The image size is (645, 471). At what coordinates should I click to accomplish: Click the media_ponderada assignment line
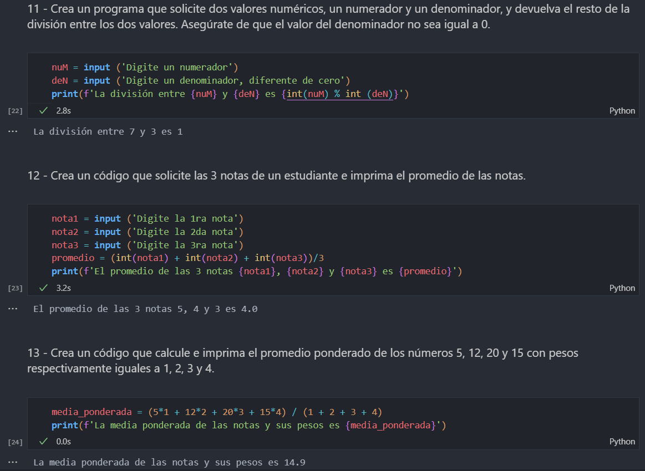[217, 412]
